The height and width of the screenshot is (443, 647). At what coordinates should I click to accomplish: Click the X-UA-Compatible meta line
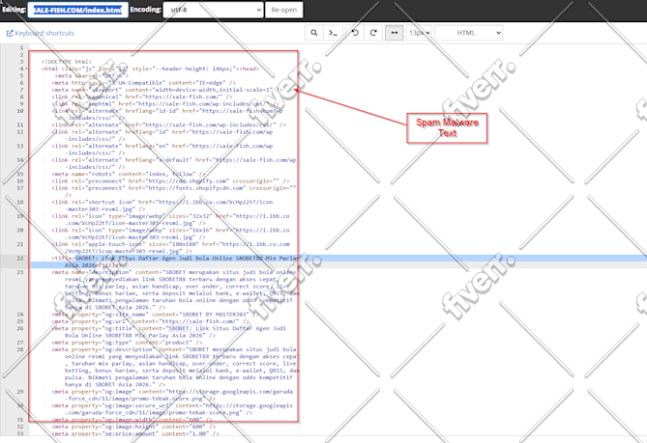click(x=143, y=83)
